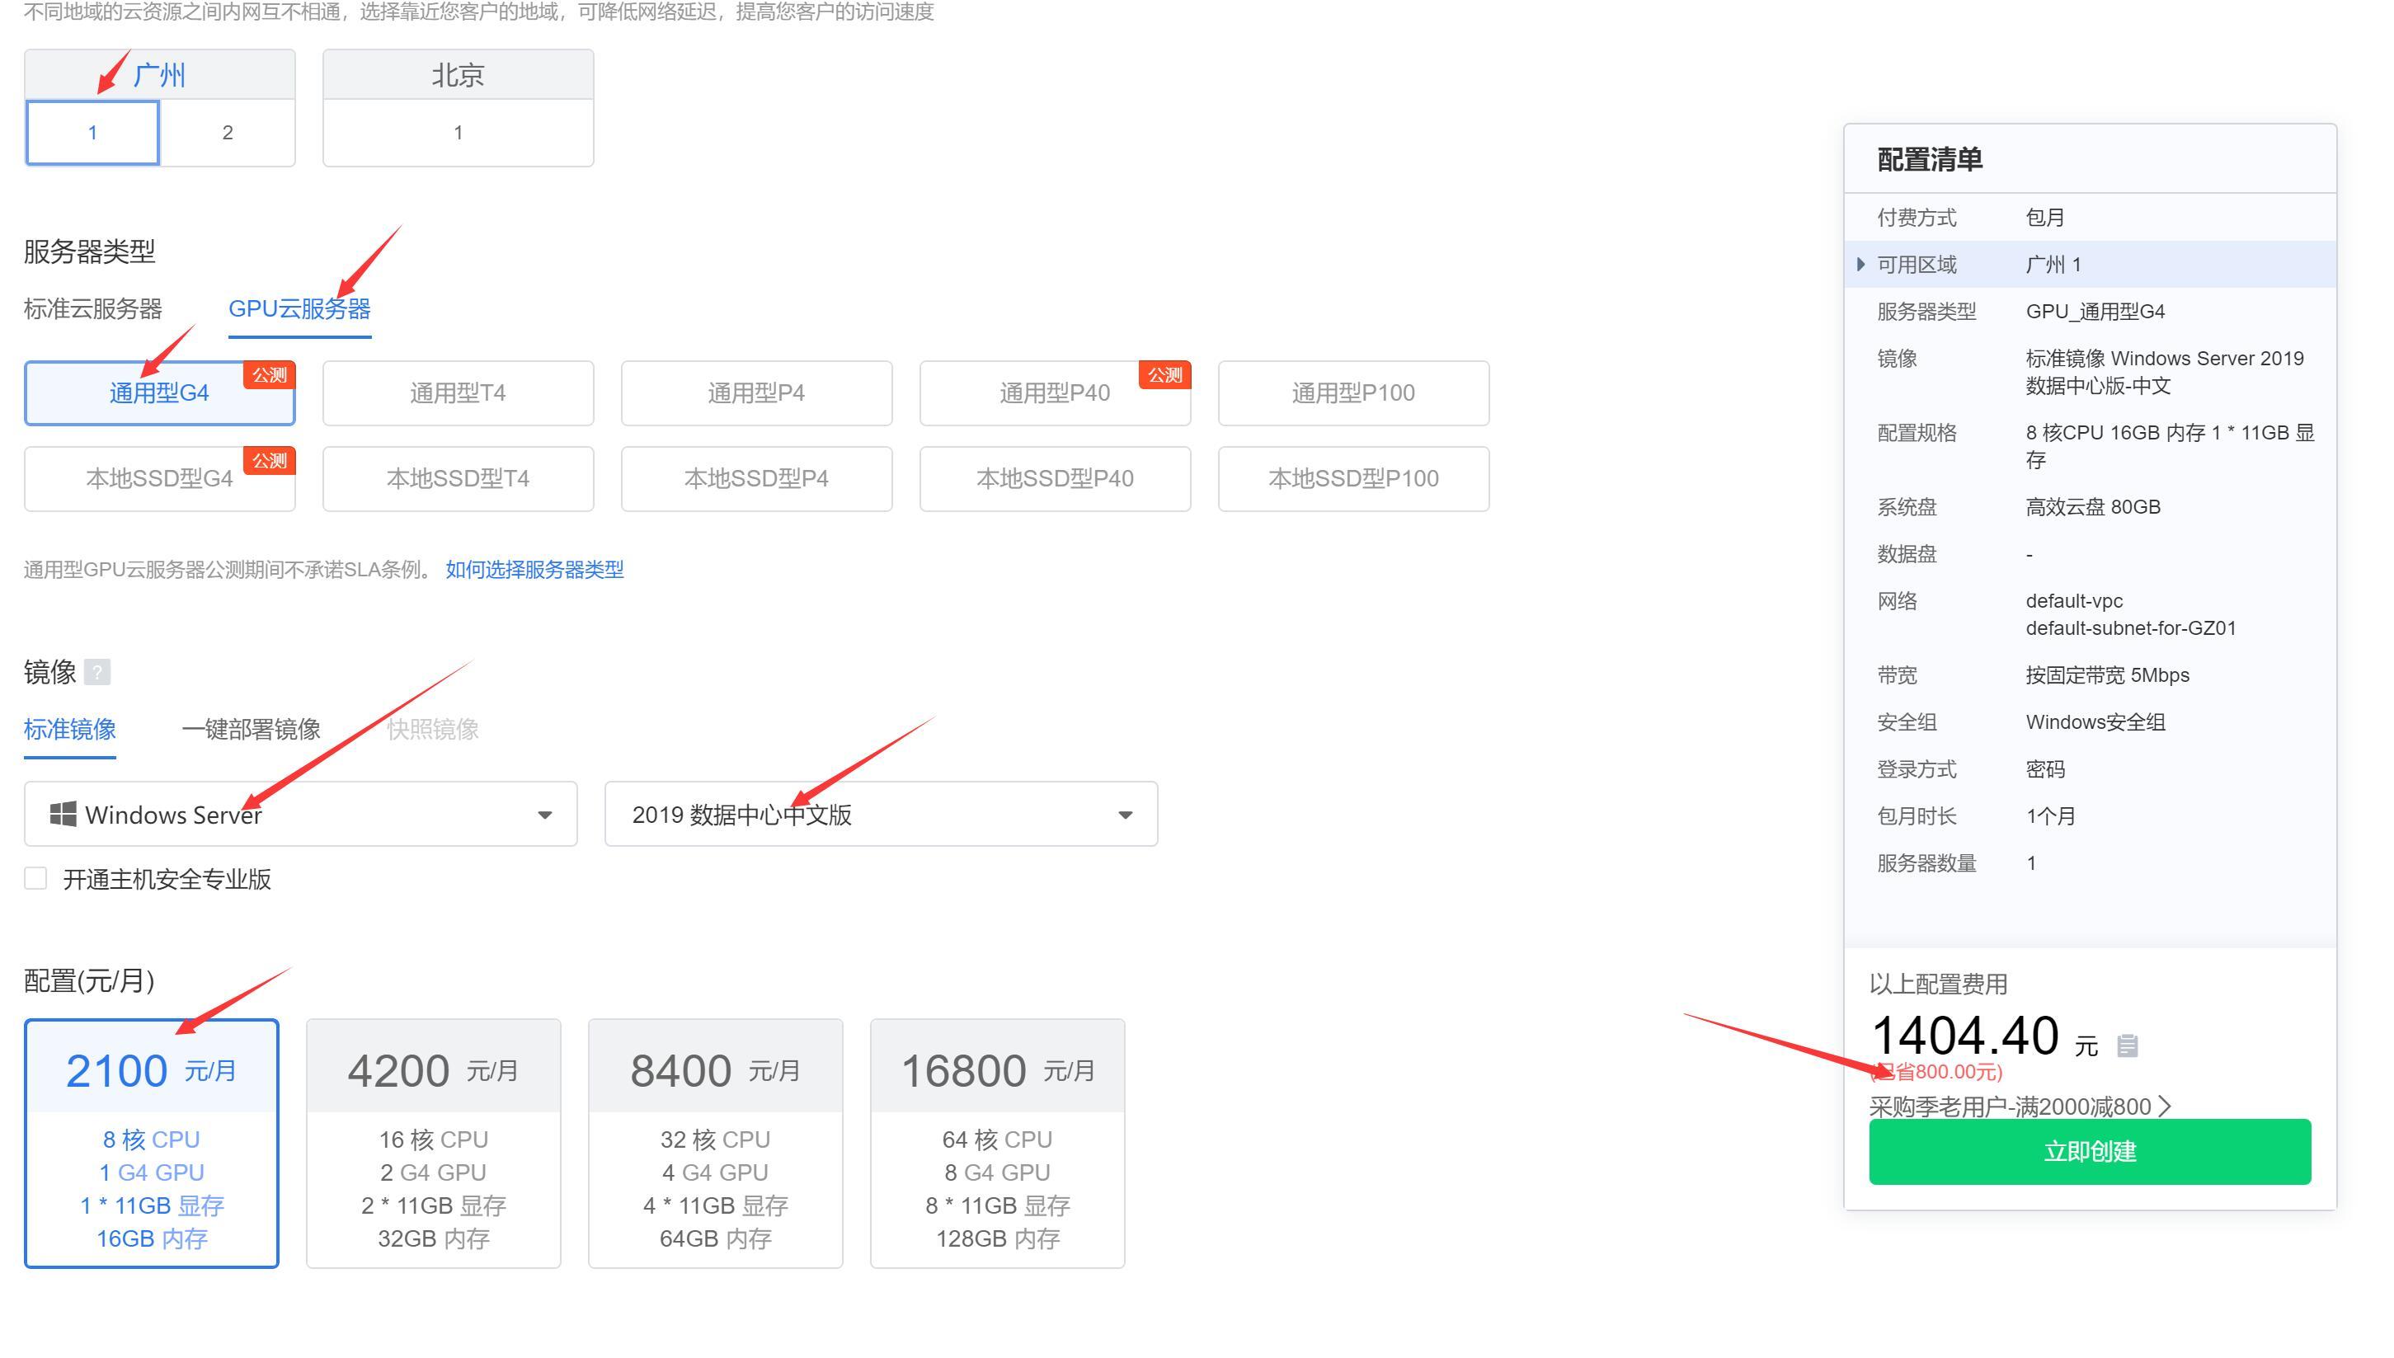This screenshot has height=1358, width=2394.
Task: Select 广州 zone 2
Action: 228,133
